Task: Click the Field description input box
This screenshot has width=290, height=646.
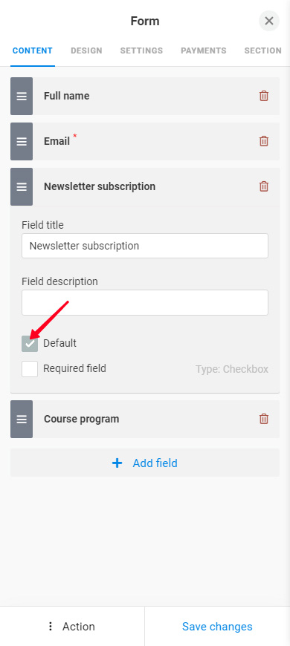Action: [145, 302]
